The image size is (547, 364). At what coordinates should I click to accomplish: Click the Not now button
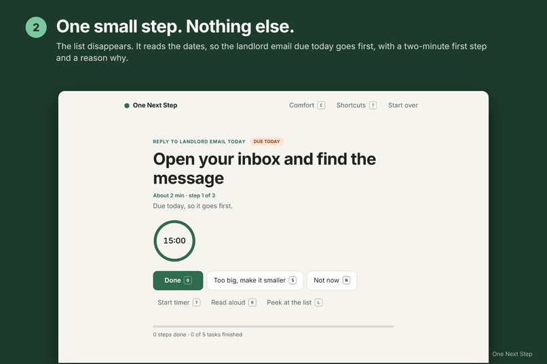(332, 281)
